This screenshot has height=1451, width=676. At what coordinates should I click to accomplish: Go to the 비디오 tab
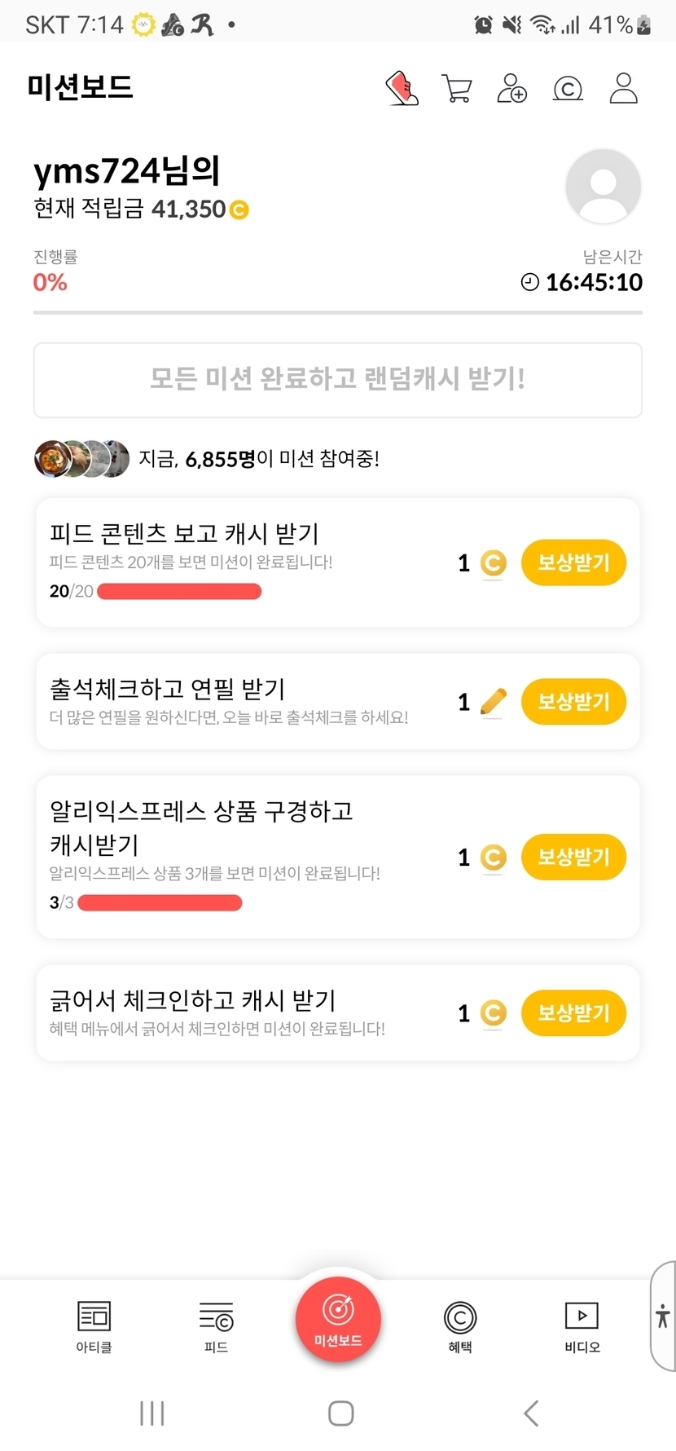click(x=582, y=1326)
